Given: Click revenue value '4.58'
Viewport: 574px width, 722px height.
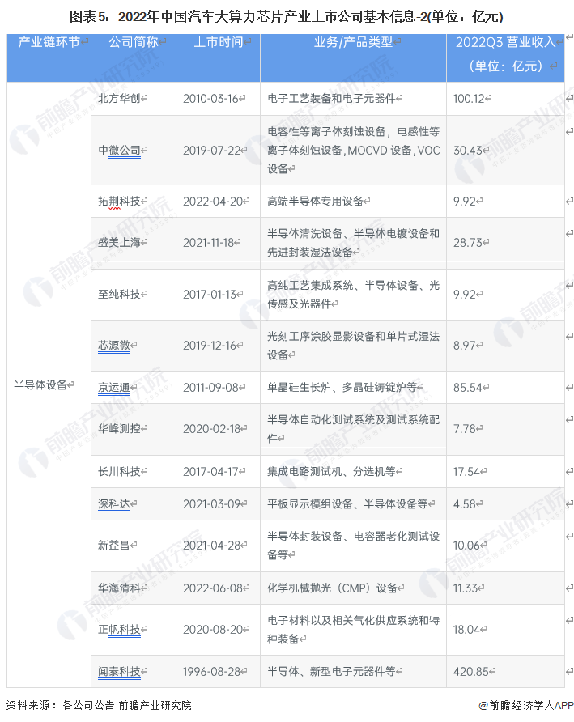Looking at the screenshot, I should pos(465,504).
